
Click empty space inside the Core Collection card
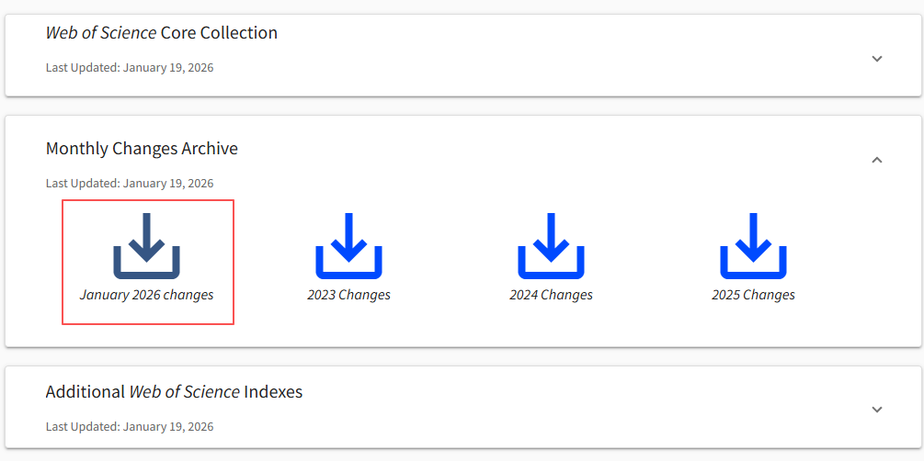(x=552, y=55)
